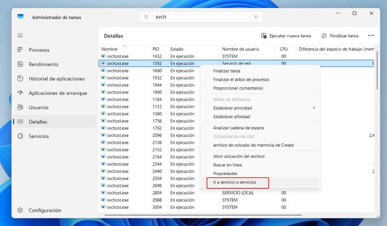Clear the search box with the X icon
The width and height of the screenshot is (387, 226).
click(x=256, y=17)
